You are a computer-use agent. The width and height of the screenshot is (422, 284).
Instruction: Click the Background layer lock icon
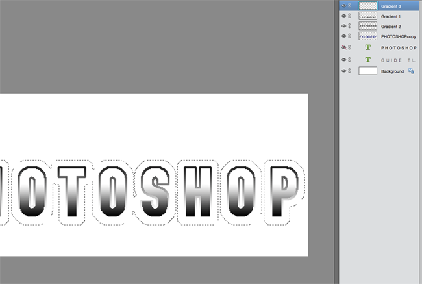[411, 71]
